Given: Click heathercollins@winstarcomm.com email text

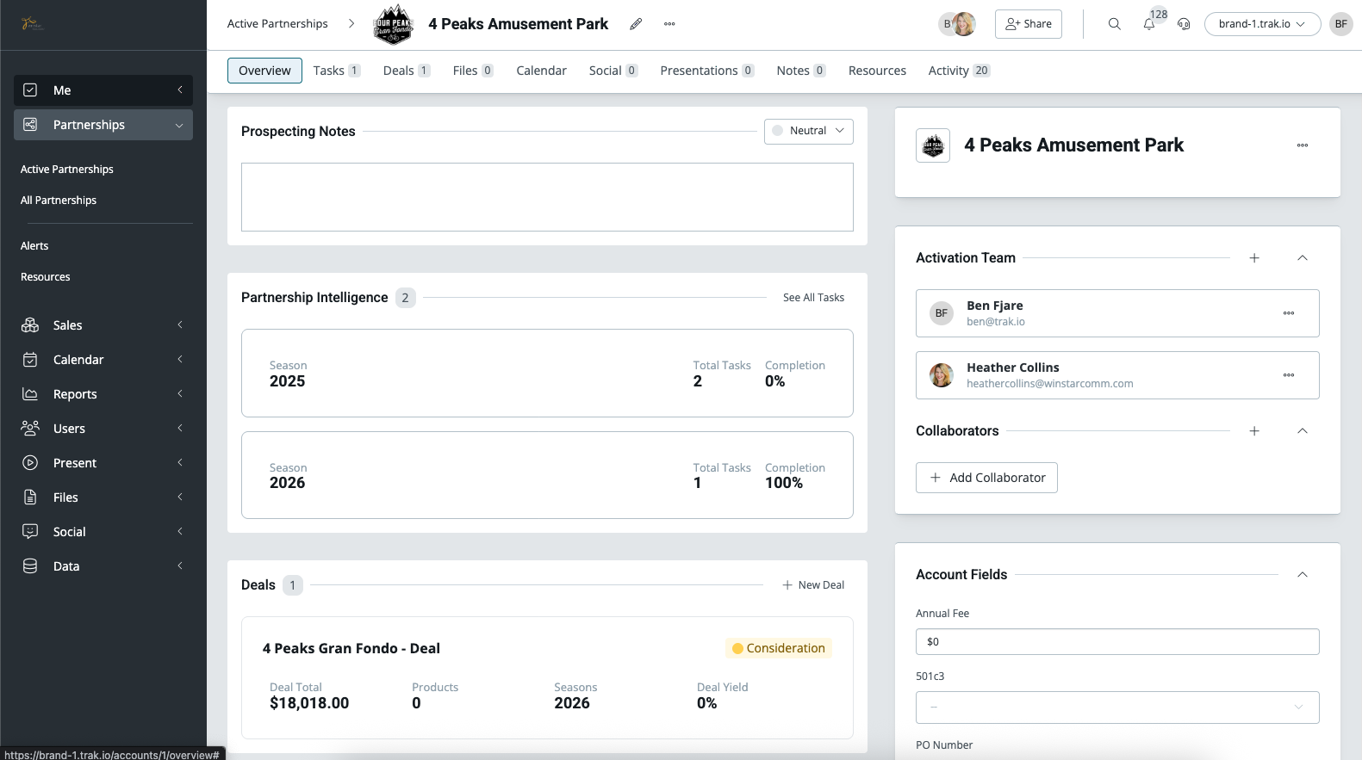Looking at the screenshot, I should pos(1050,384).
